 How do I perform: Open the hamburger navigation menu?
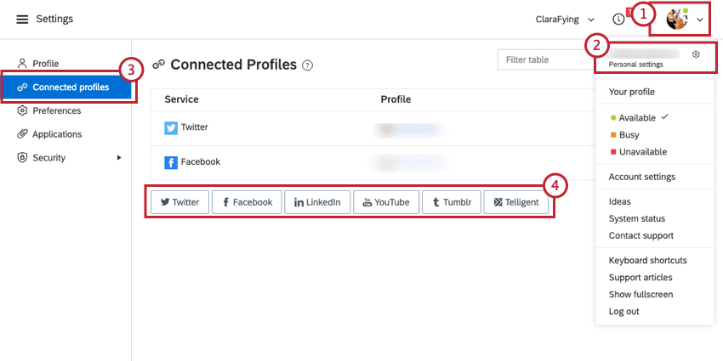click(22, 20)
